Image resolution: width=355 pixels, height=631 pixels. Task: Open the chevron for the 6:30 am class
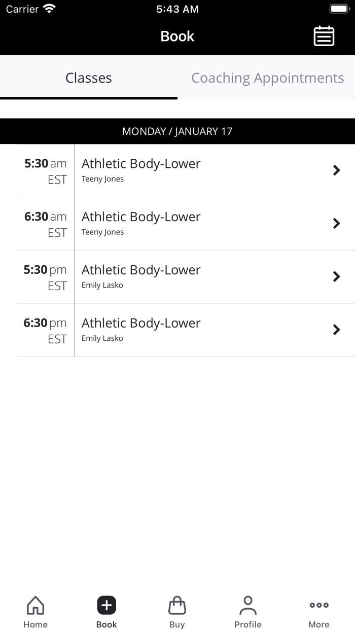(336, 223)
